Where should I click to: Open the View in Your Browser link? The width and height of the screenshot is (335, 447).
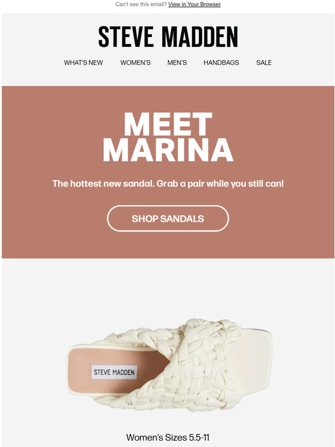194,4
